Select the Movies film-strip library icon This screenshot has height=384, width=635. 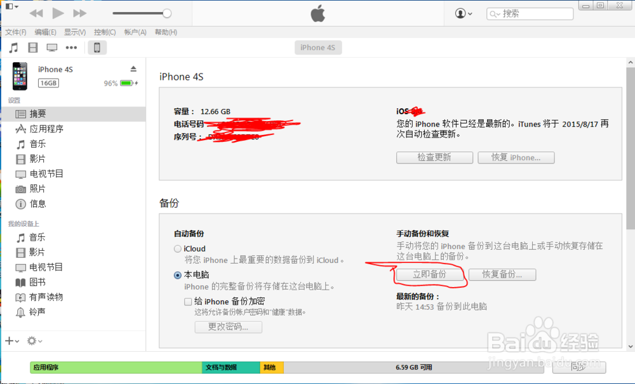tap(32, 47)
